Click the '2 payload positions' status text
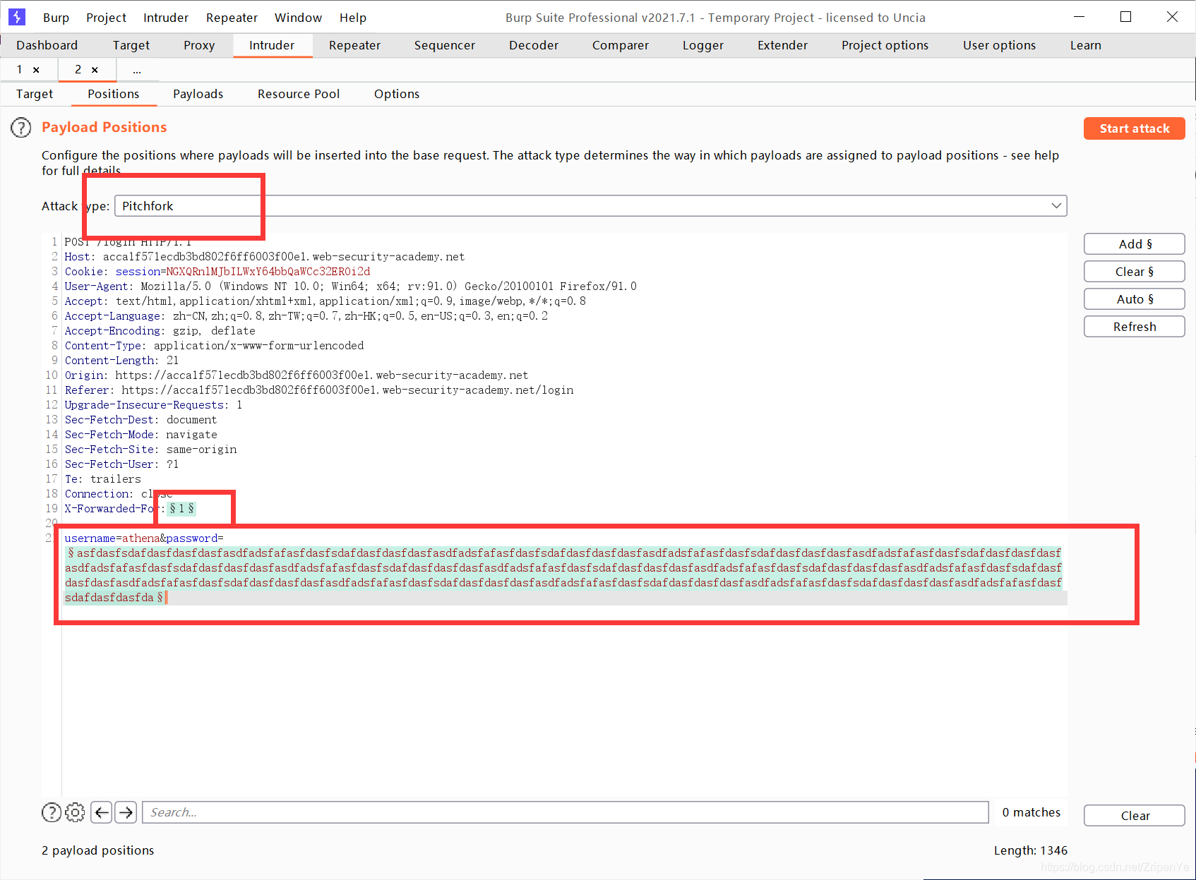This screenshot has width=1196, height=880. [97, 850]
